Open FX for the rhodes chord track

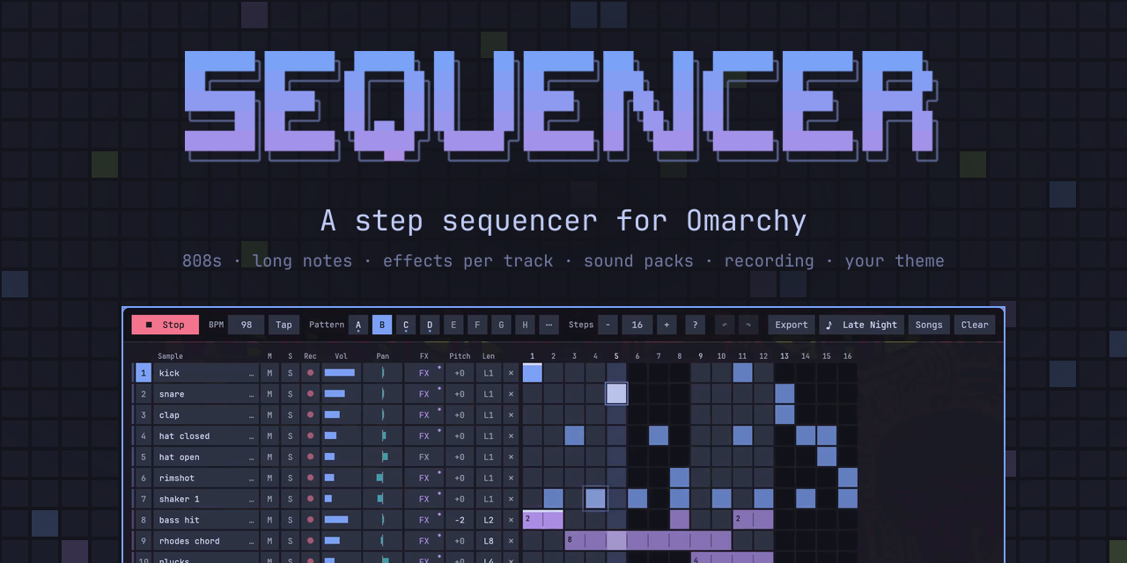point(424,542)
